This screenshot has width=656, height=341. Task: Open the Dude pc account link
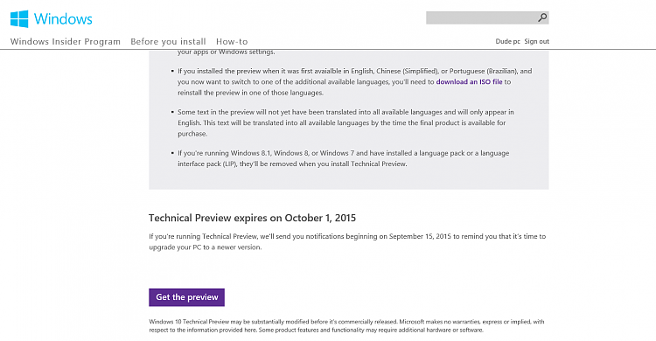coord(507,41)
